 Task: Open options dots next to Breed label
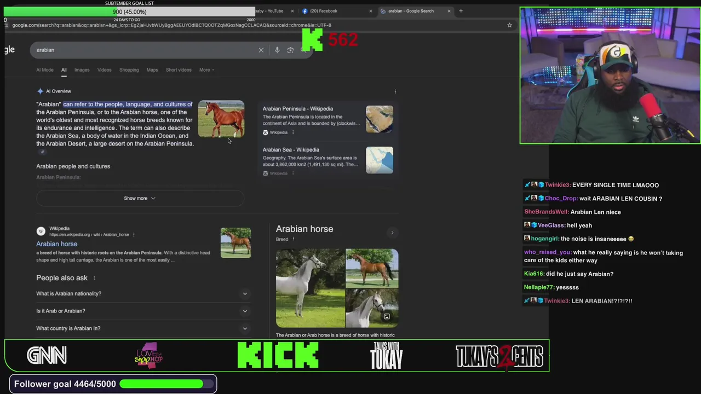click(x=293, y=239)
